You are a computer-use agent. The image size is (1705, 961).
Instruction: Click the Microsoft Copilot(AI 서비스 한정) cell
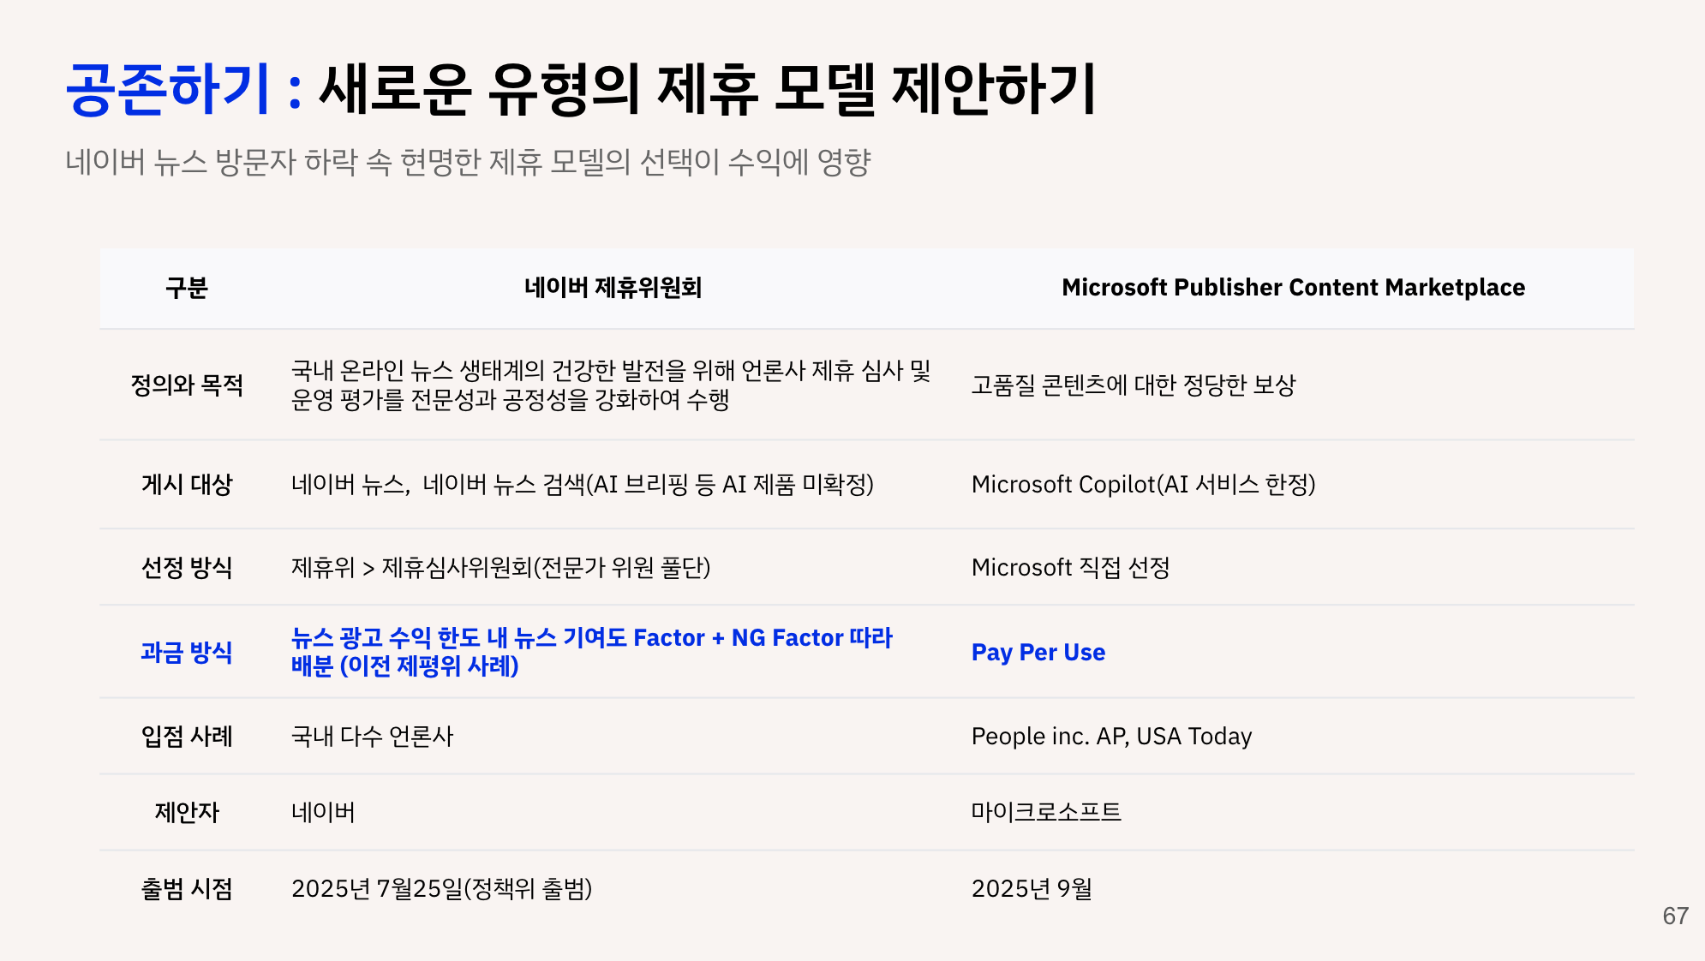point(1142,485)
